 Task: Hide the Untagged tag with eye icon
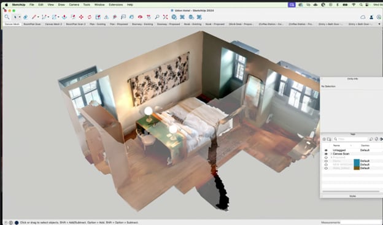(x=326, y=150)
